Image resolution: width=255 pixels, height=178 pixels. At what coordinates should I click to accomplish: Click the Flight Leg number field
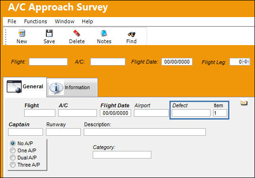coord(236,62)
